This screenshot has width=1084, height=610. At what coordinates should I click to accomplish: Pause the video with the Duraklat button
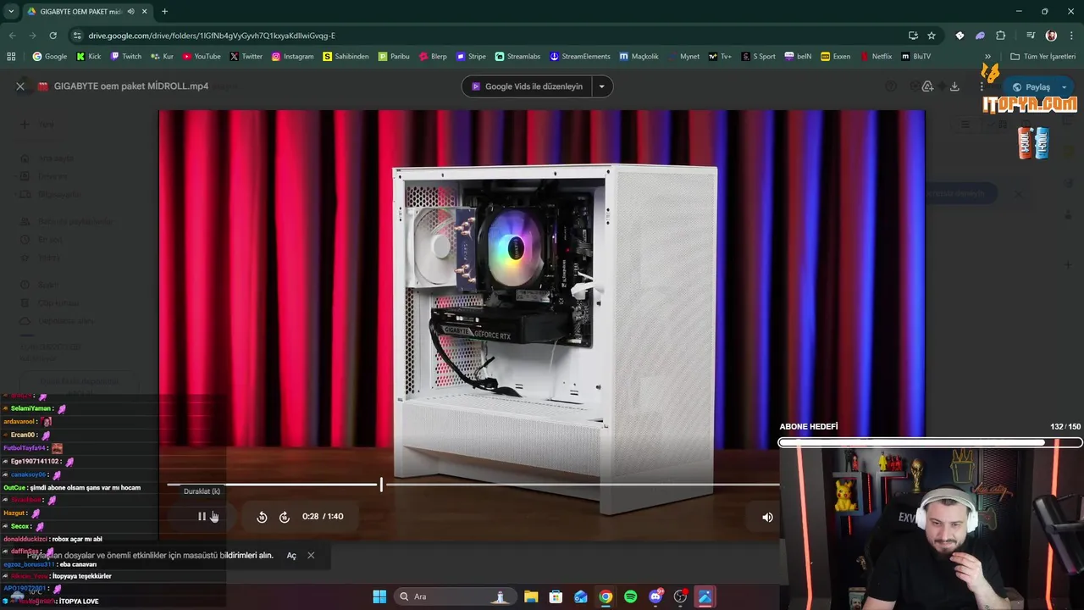202,517
